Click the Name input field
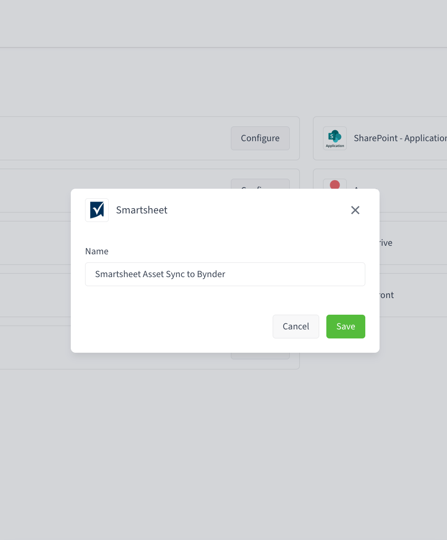Image resolution: width=447 pixels, height=540 pixels. coord(225,274)
